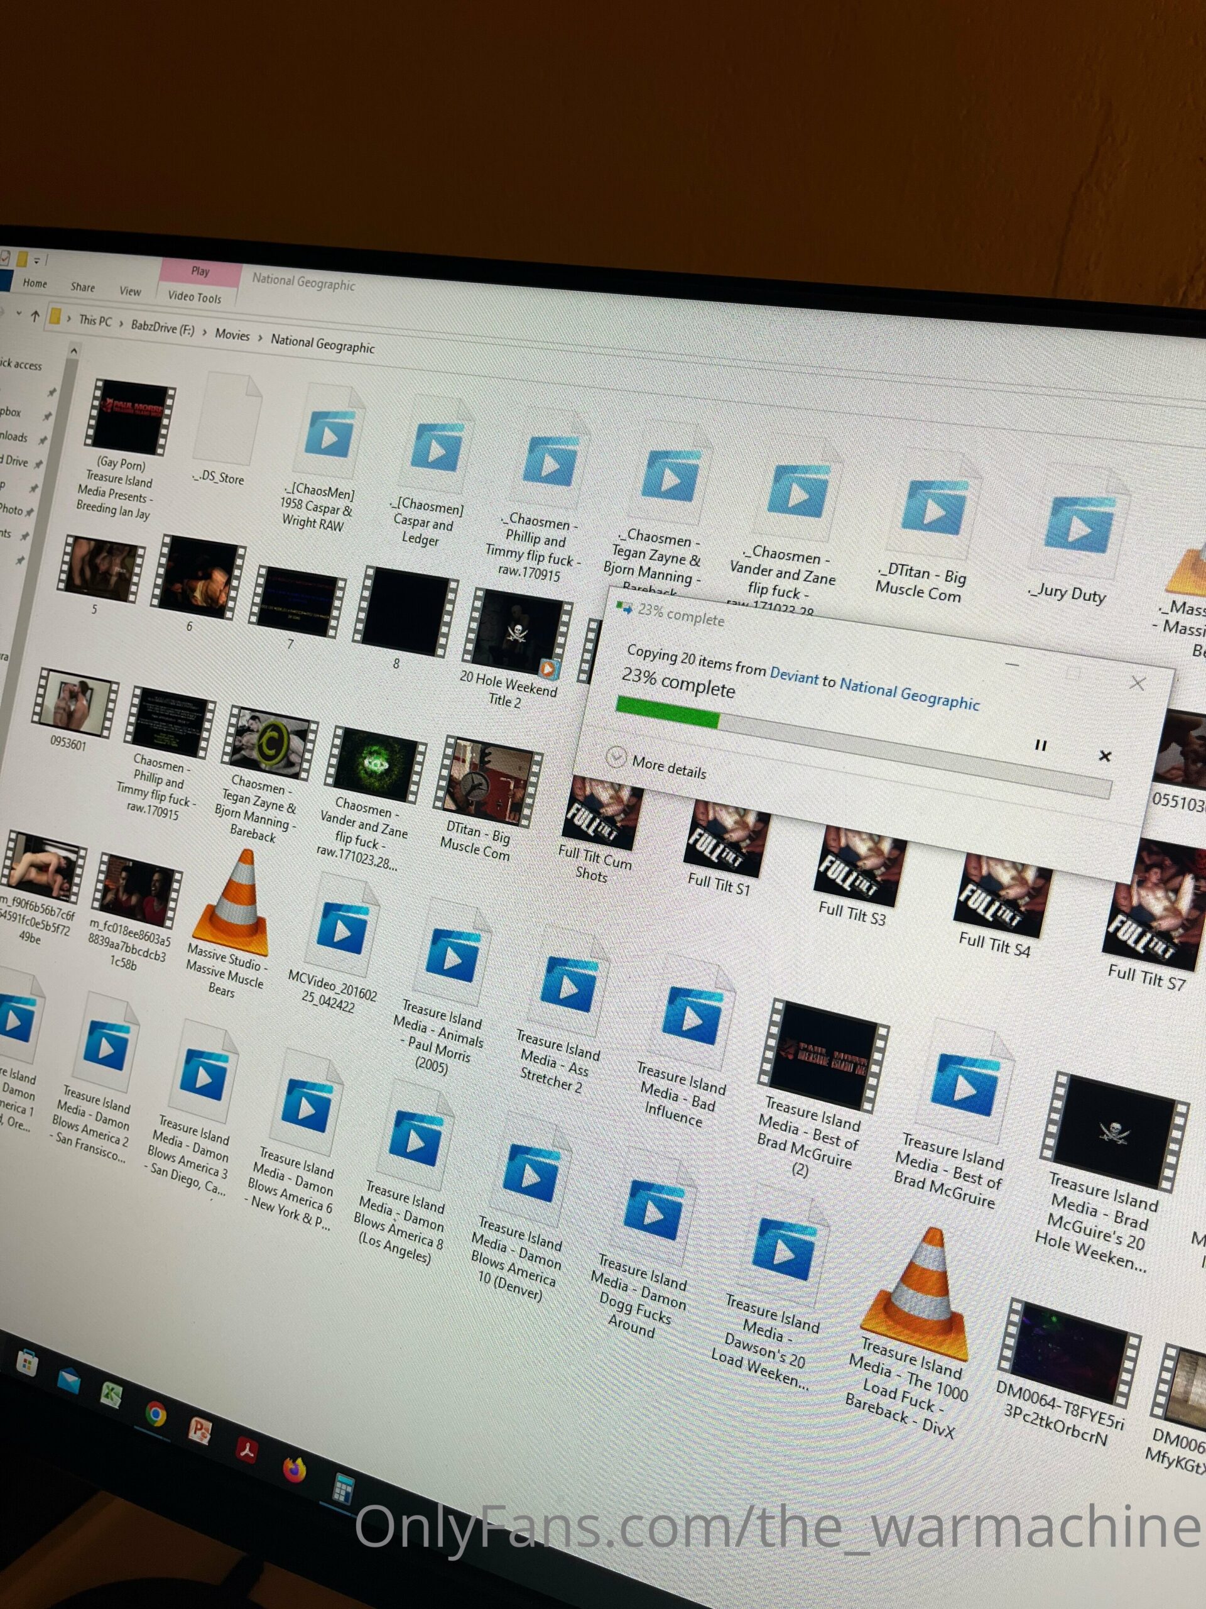
Task: Cancel the copy with the small X button
Action: (x=1105, y=755)
